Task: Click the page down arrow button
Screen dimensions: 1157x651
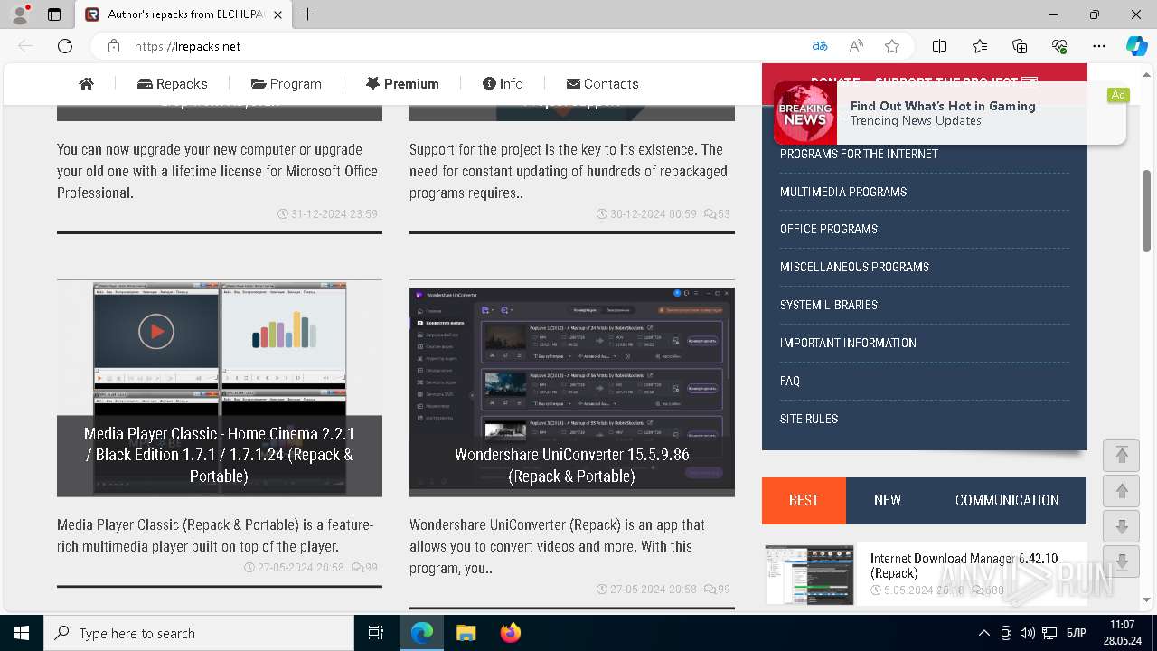Action: click(x=1122, y=526)
